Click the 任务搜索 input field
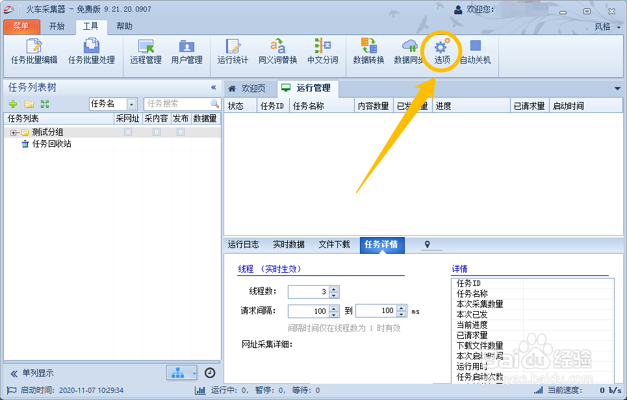This screenshot has width=627, height=400. [x=176, y=104]
